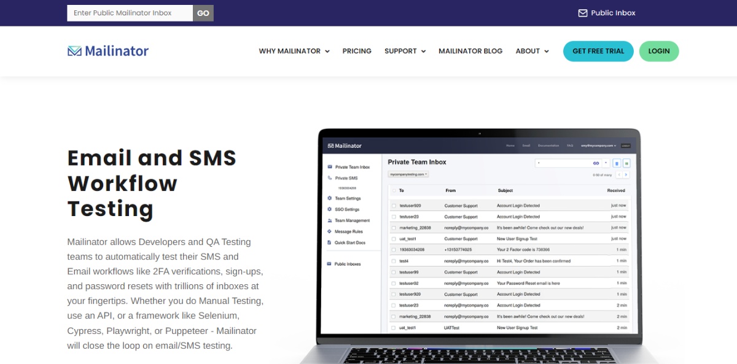Tick the checkbox for the testuser02 row

(x=394, y=283)
